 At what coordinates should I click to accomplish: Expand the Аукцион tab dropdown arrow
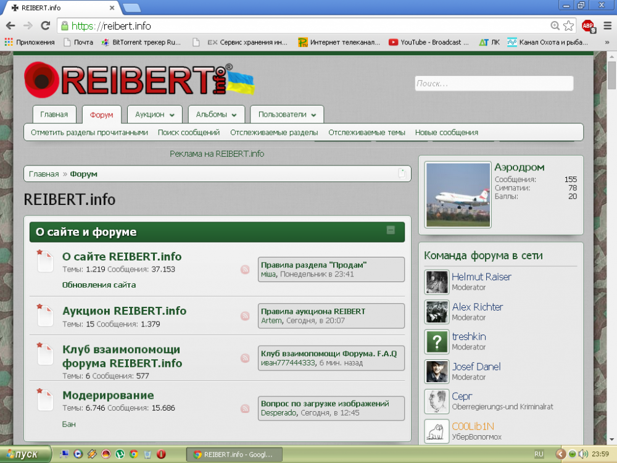point(172,115)
